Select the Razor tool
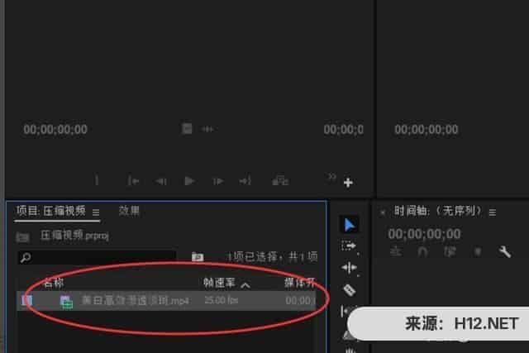This screenshot has height=353, width=529. (349, 290)
